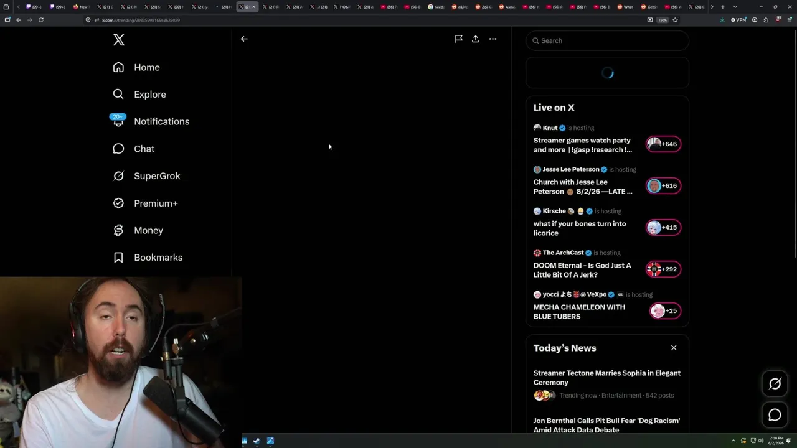Screen dimensions: 797x448
Task: Click the +415 listeners badge
Action: pyautogui.click(x=663, y=227)
